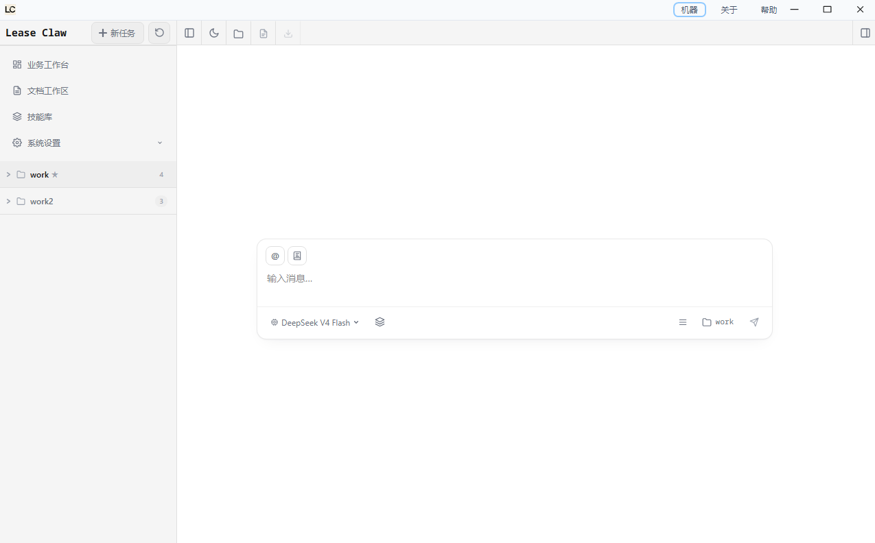Focus the 输入消息 message input field
The width and height of the screenshot is (875, 543).
click(x=515, y=279)
